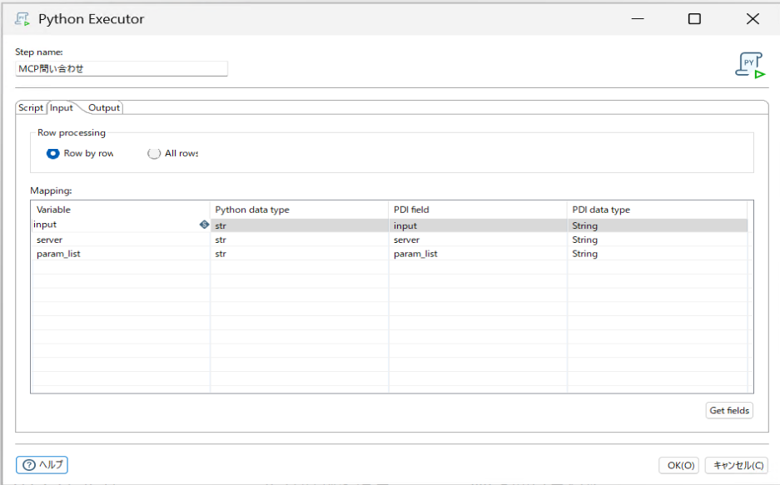The width and height of the screenshot is (780, 485).
Task: Select the Row by row radio button
Action: click(52, 154)
